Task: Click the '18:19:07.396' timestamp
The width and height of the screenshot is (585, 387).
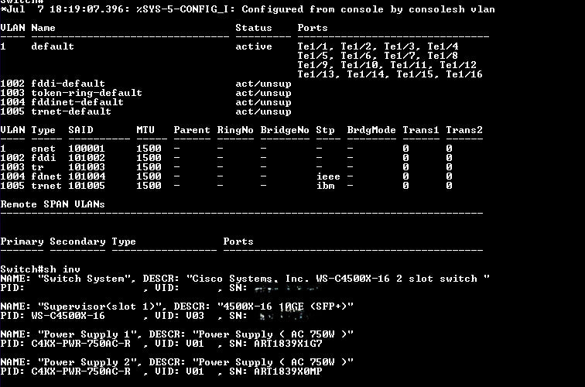Action: 87,9
